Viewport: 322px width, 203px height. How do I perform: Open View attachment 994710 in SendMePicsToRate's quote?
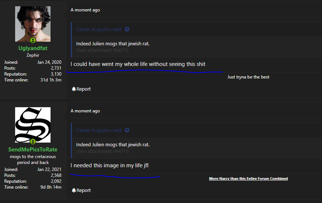click(x=102, y=151)
